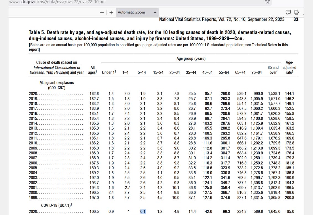Image resolution: width=313 pixels, height=215 pixels.
Task: Click the 616.9 value in the 2013 row
Action: coord(242,128)
